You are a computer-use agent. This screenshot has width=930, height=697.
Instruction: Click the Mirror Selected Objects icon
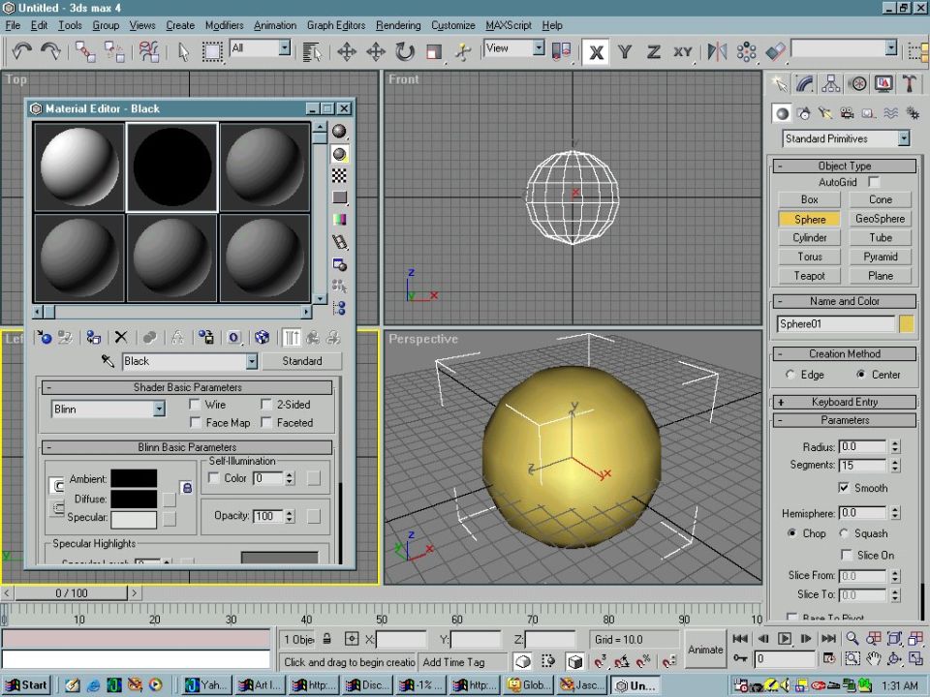click(717, 51)
